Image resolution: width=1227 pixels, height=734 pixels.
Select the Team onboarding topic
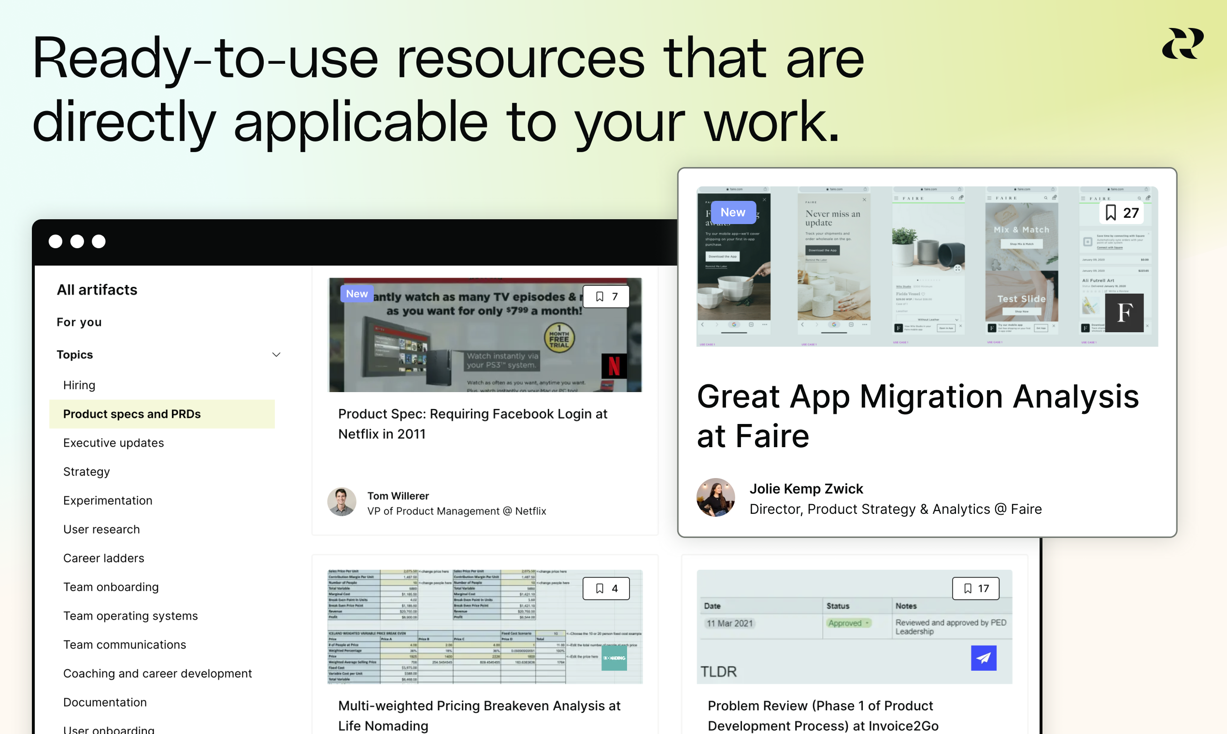tap(111, 587)
